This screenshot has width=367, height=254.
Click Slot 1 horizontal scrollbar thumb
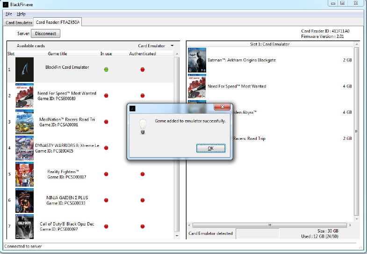pyautogui.click(x=270, y=225)
